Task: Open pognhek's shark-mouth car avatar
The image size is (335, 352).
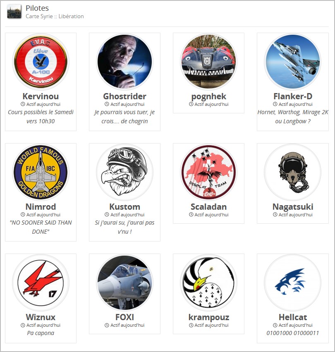Action: (208, 62)
